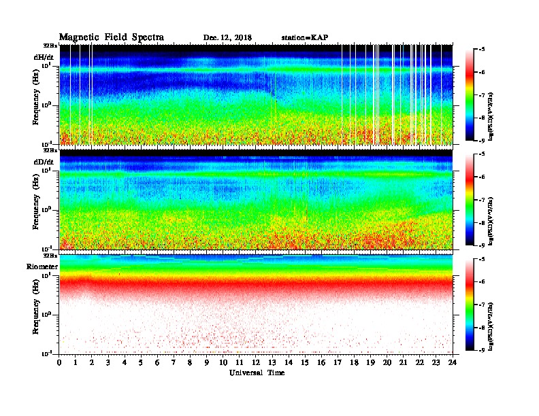This screenshot has width=539, height=416.
Task: Click the hour '23' time axis label
Action: [x=436, y=362]
